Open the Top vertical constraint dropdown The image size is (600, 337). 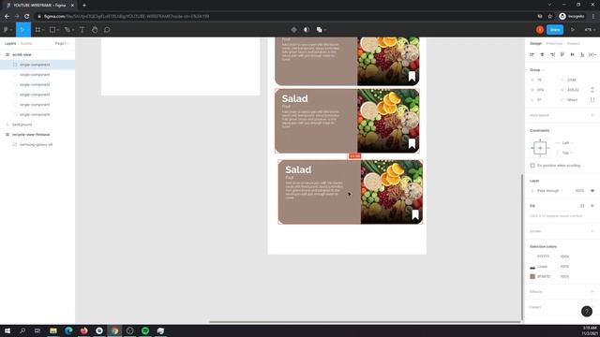(x=567, y=153)
